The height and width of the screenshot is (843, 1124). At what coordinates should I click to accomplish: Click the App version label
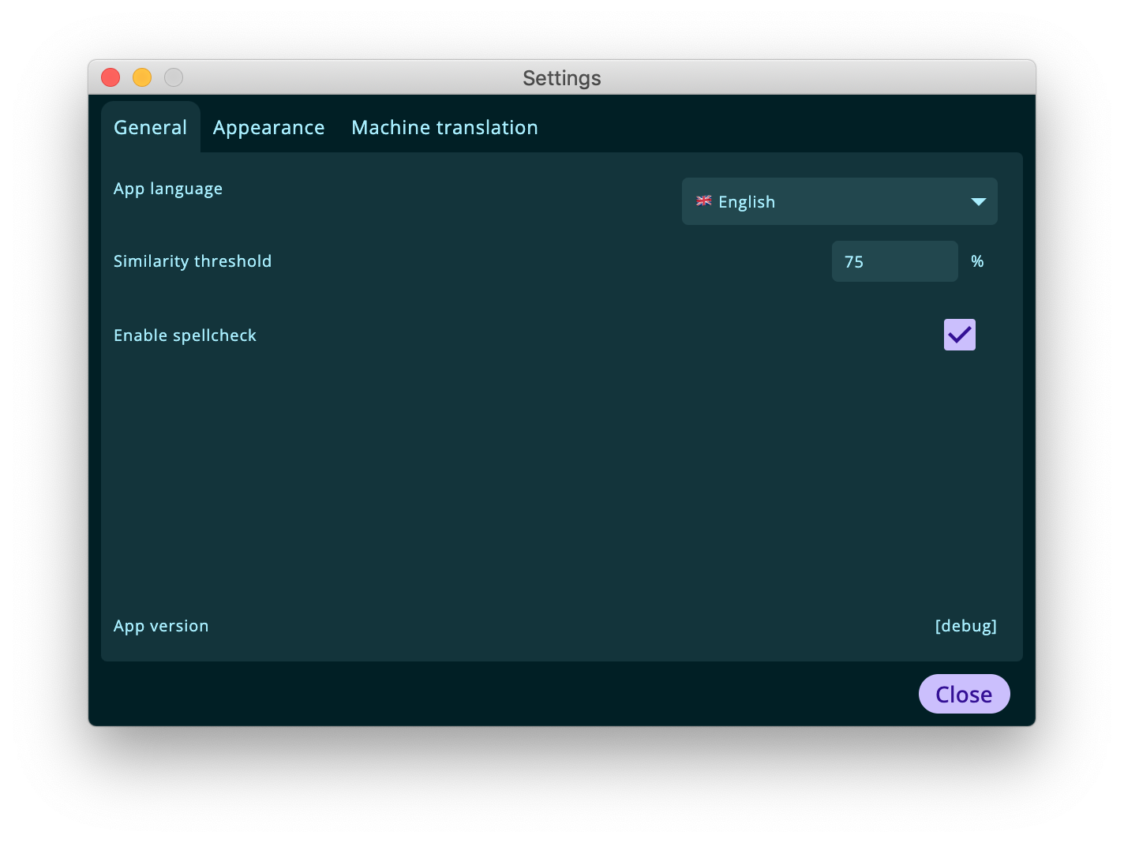tap(161, 626)
